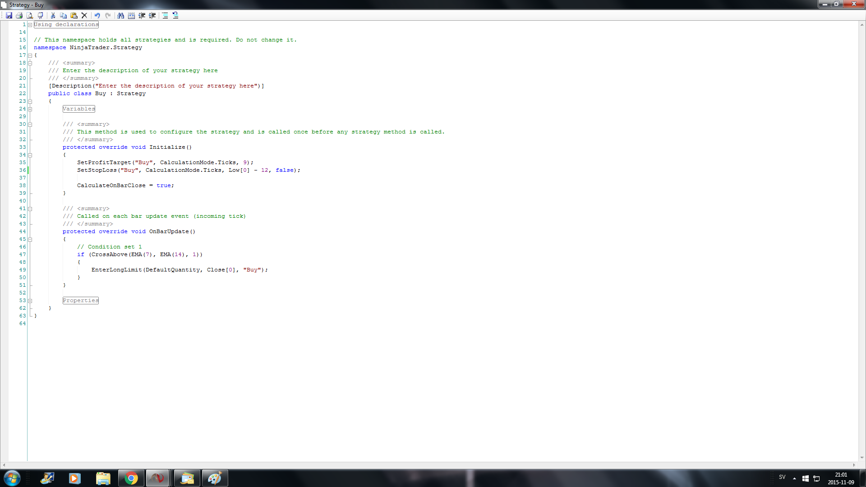Collapse the OnBarUpdate method body at line 45
Viewport: 866px width, 487px height.
pos(30,239)
